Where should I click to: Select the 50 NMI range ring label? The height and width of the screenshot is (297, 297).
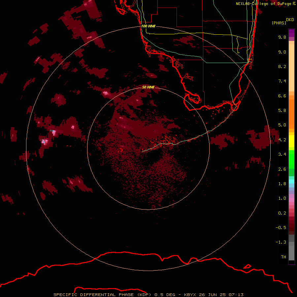click(148, 87)
